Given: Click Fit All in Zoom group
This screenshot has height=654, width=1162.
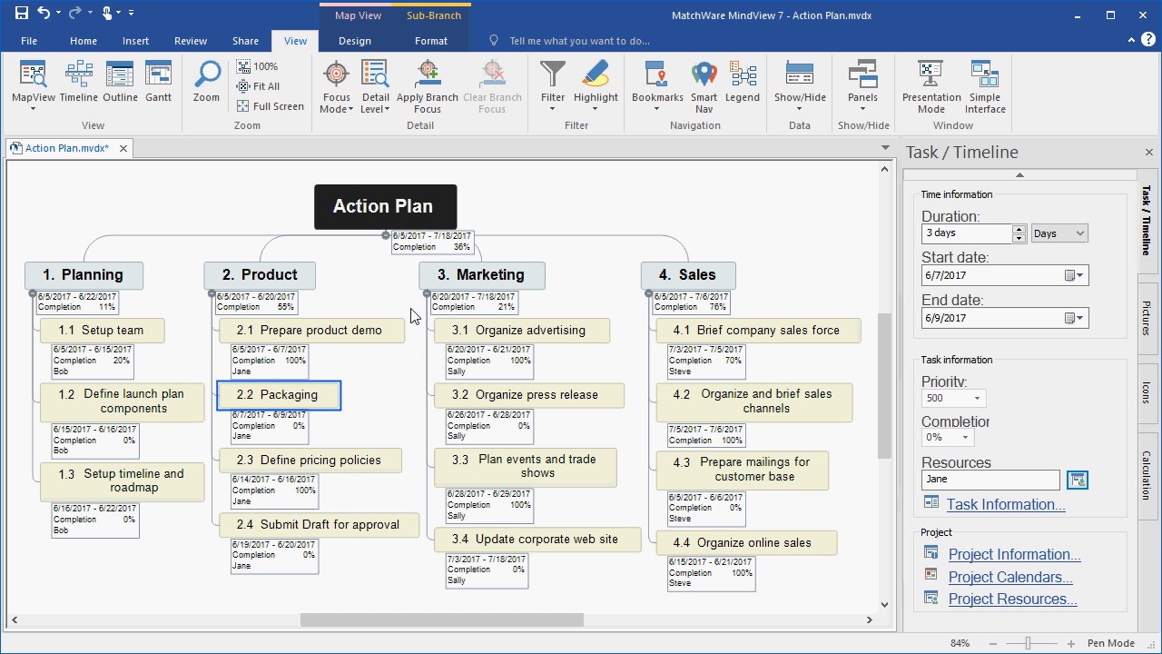Looking at the screenshot, I should [x=258, y=86].
